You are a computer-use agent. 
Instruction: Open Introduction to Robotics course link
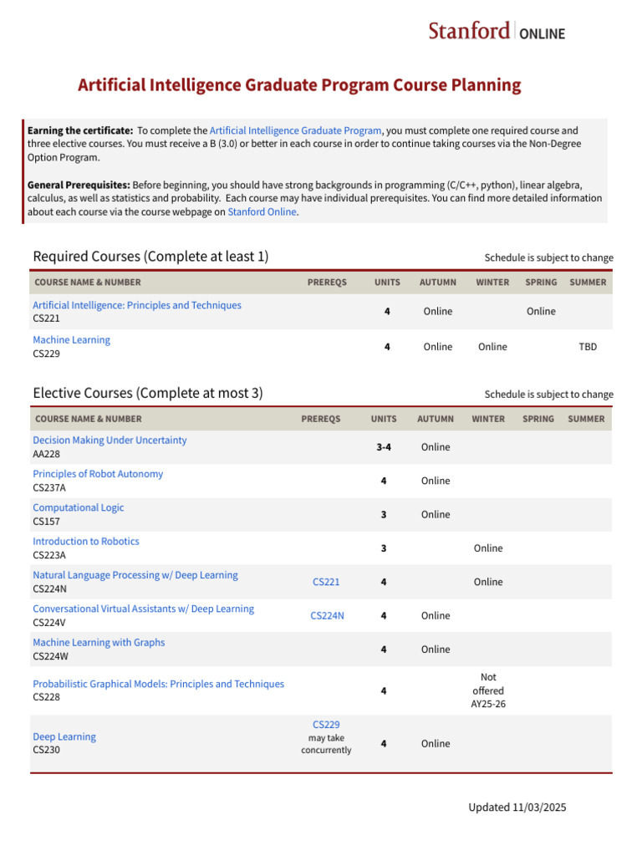86,542
